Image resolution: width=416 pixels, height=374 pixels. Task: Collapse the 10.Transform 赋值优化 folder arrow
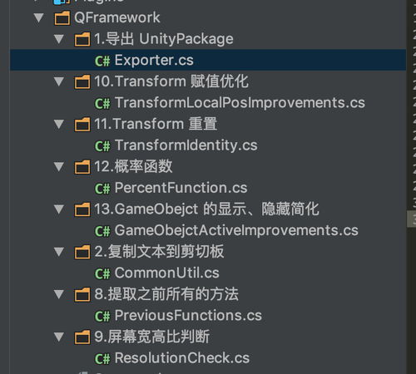[59, 81]
